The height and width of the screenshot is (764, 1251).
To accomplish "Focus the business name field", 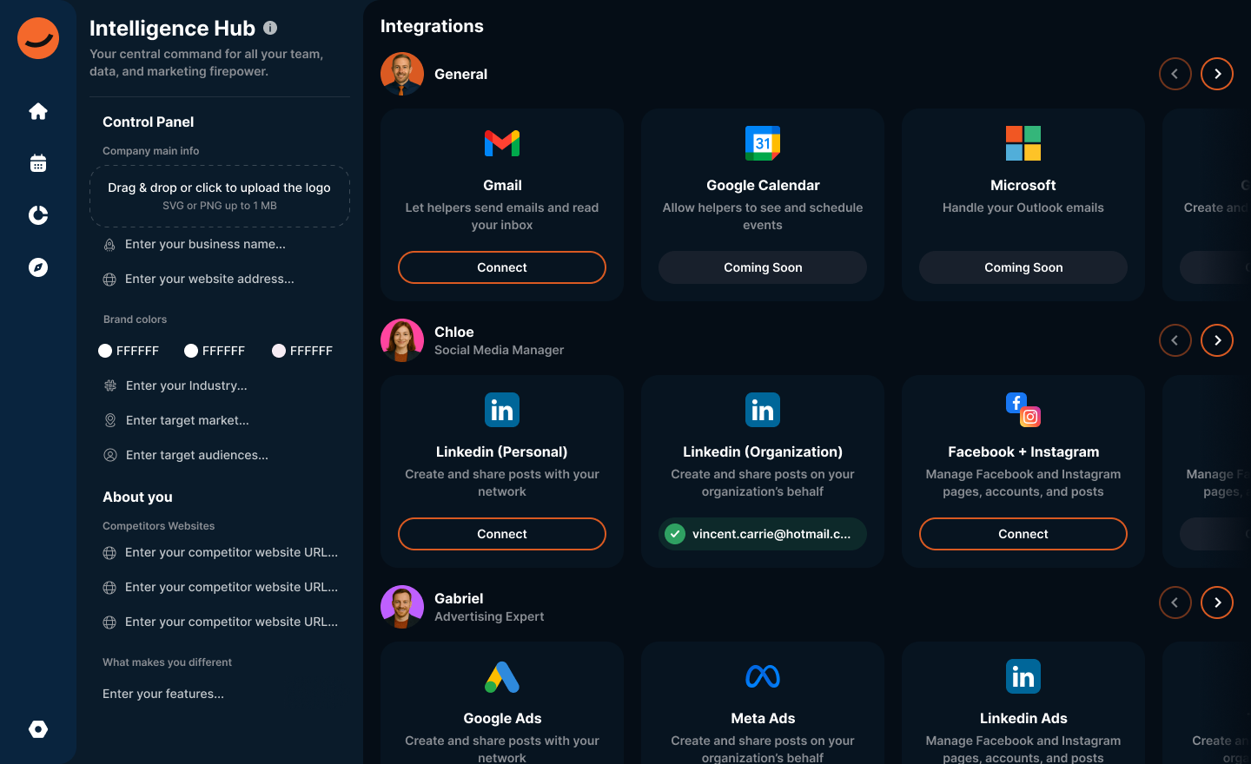I will (x=220, y=244).
